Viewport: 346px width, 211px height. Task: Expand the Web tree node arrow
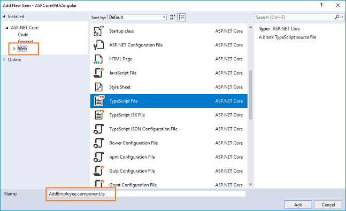pos(14,49)
